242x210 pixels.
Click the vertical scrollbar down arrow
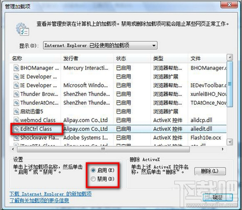click(x=230, y=142)
